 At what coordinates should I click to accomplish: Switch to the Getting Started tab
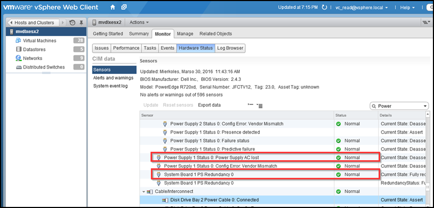[108, 34]
